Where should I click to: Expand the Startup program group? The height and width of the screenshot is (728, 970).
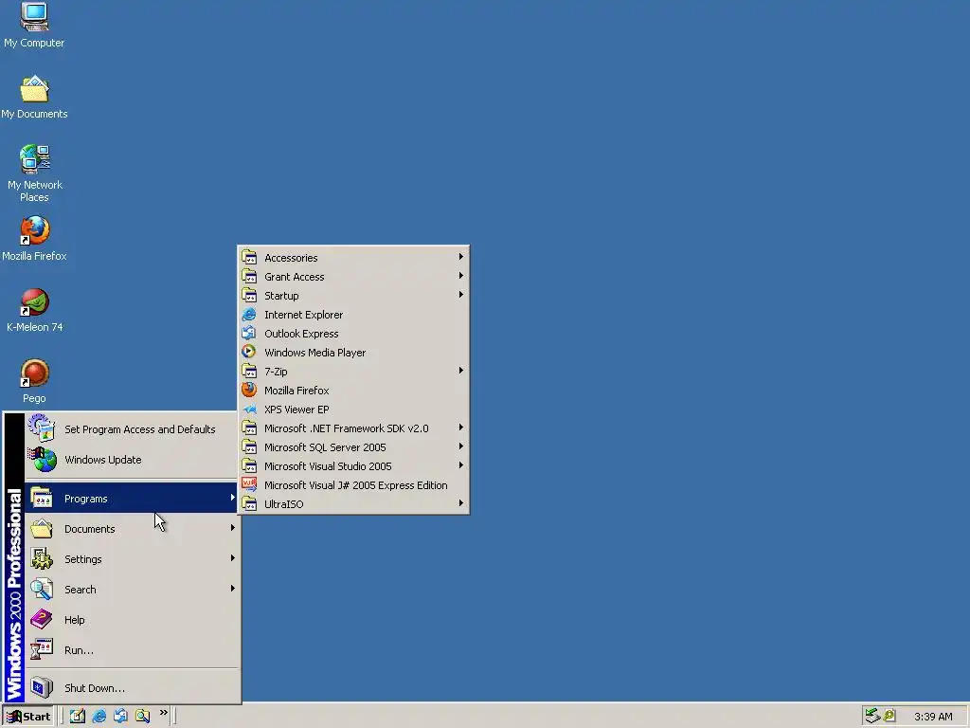[353, 296]
